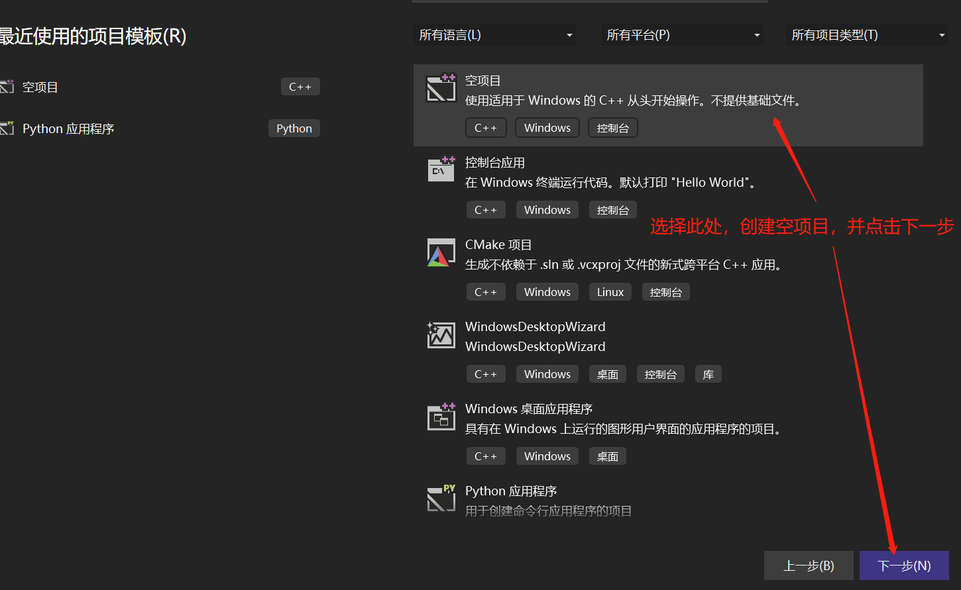
Task: Open recent template Python 应用程序 on left
Action: (68, 128)
